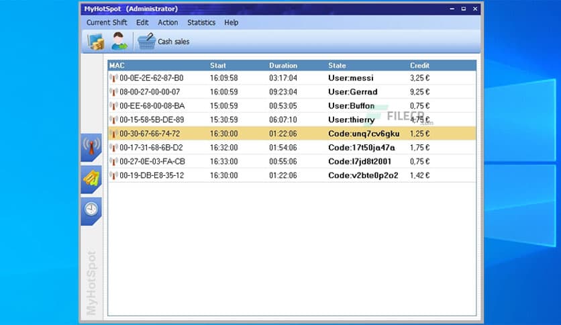Click start time 15:00:59
Image resolution: width=561 pixels, height=325 pixels.
point(224,106)
